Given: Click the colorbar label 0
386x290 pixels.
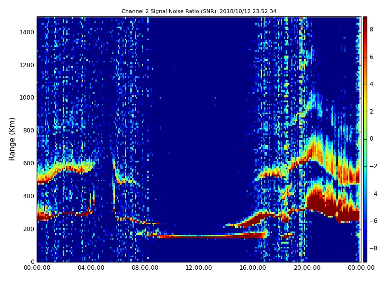Looking at the screenshot, I should [x=372, y=139].
